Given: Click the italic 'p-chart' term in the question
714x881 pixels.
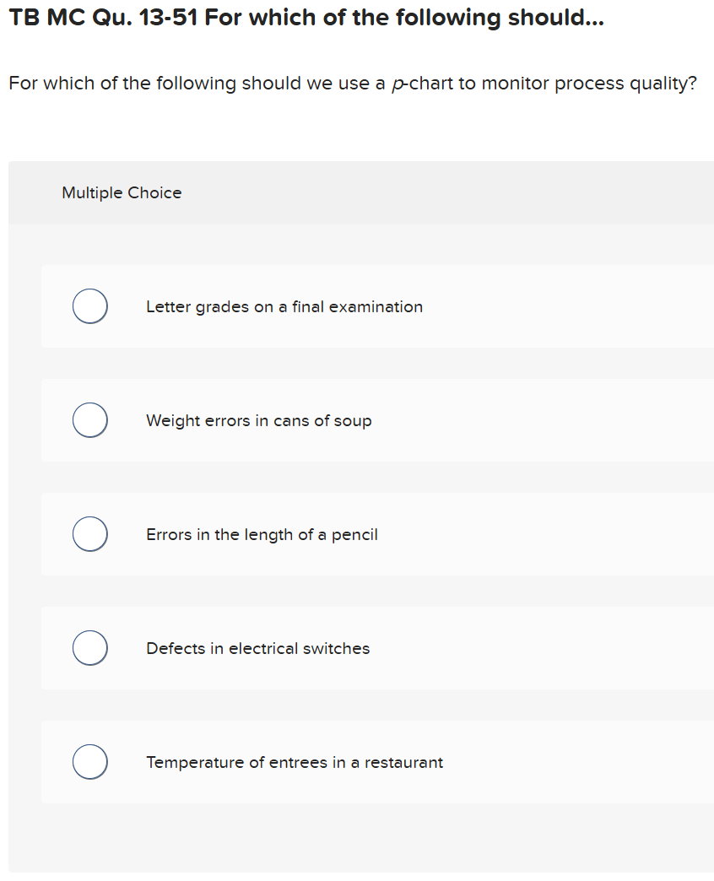Looking at the screenshot, I should (422, 84).
